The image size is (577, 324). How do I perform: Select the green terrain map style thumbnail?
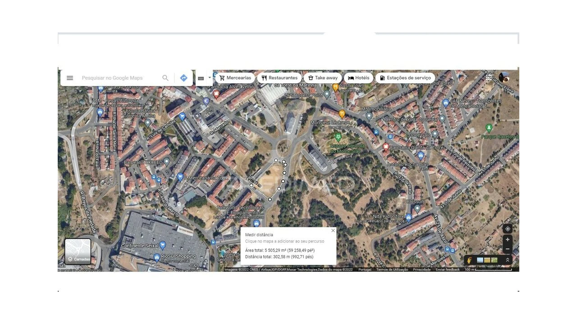tap(494, 260)
